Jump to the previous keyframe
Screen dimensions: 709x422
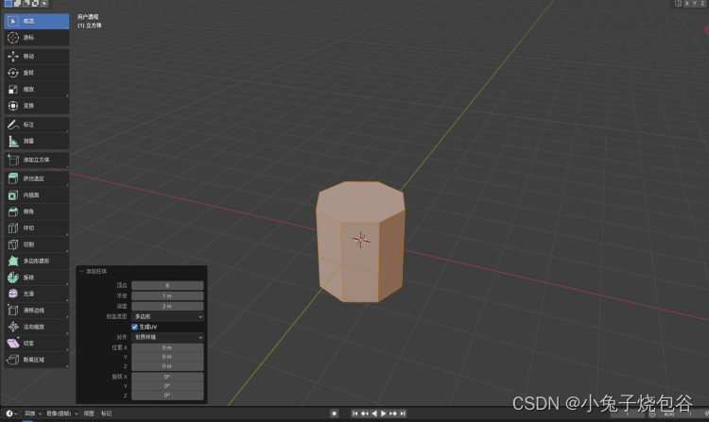click(x=365, y=414)
